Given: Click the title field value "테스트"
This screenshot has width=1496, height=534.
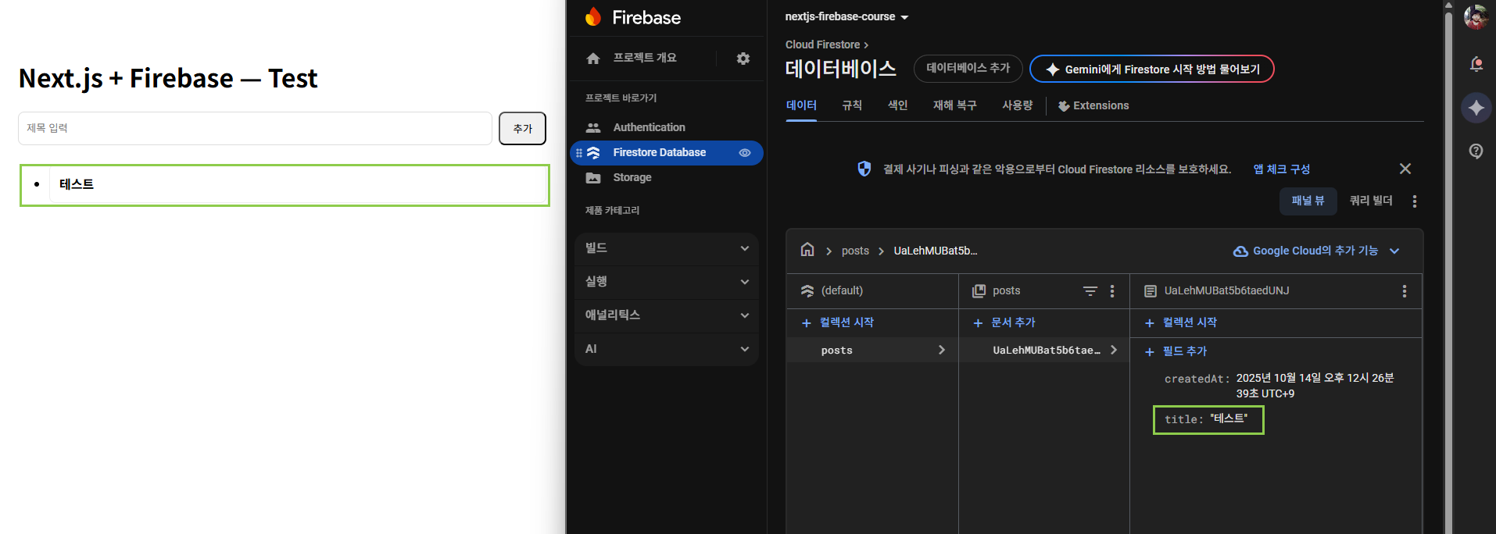Looking at the screenshot, I should point(1229,418).
